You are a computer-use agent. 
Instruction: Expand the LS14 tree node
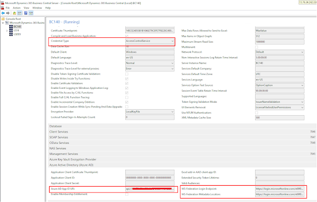[x=7, y=31]
